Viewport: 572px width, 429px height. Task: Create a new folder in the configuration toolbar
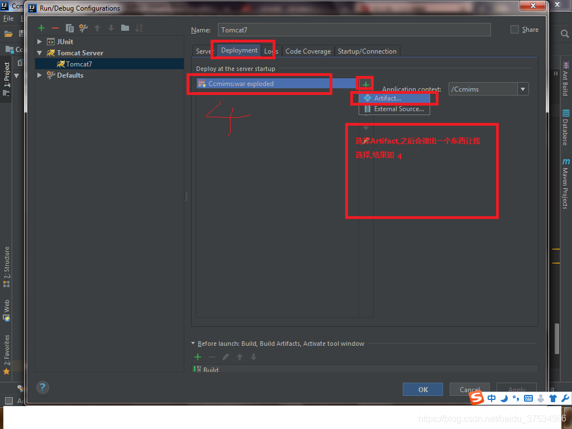coord(125,28)
